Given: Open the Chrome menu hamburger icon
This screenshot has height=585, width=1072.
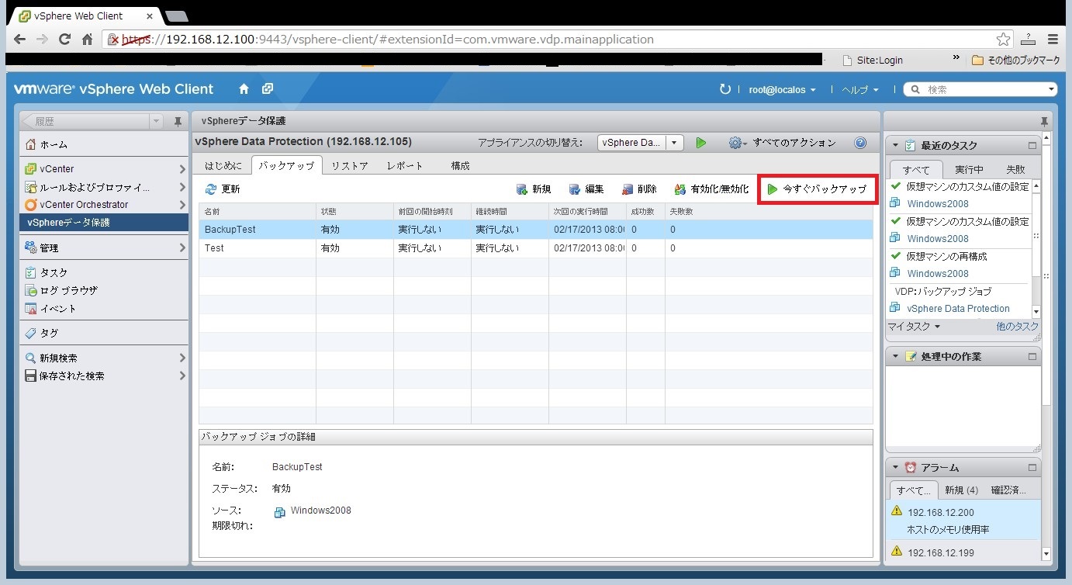Looking at the screenshot, I should [x=1053, y=39].
